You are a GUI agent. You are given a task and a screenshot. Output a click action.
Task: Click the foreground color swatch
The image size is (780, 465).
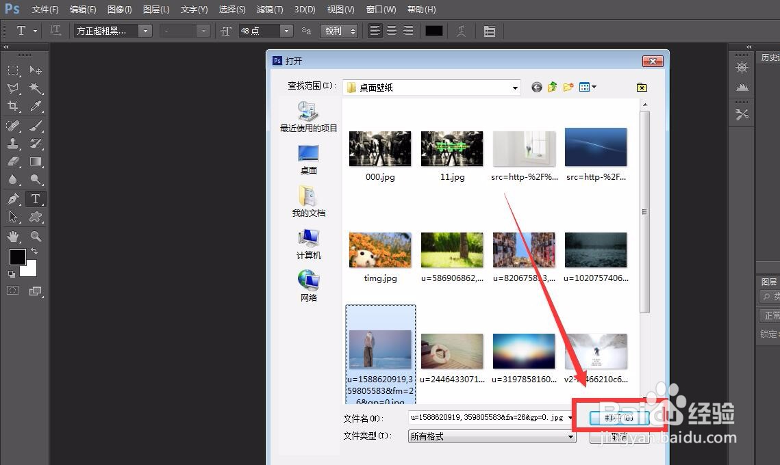click(17, 257)
